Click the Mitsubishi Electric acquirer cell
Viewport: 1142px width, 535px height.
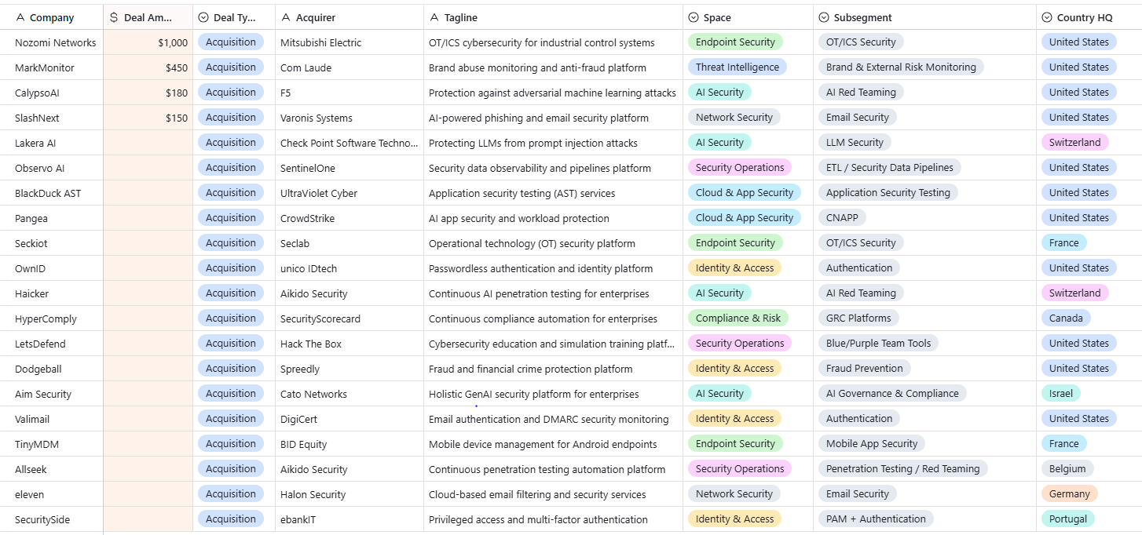tap(350, 42)
